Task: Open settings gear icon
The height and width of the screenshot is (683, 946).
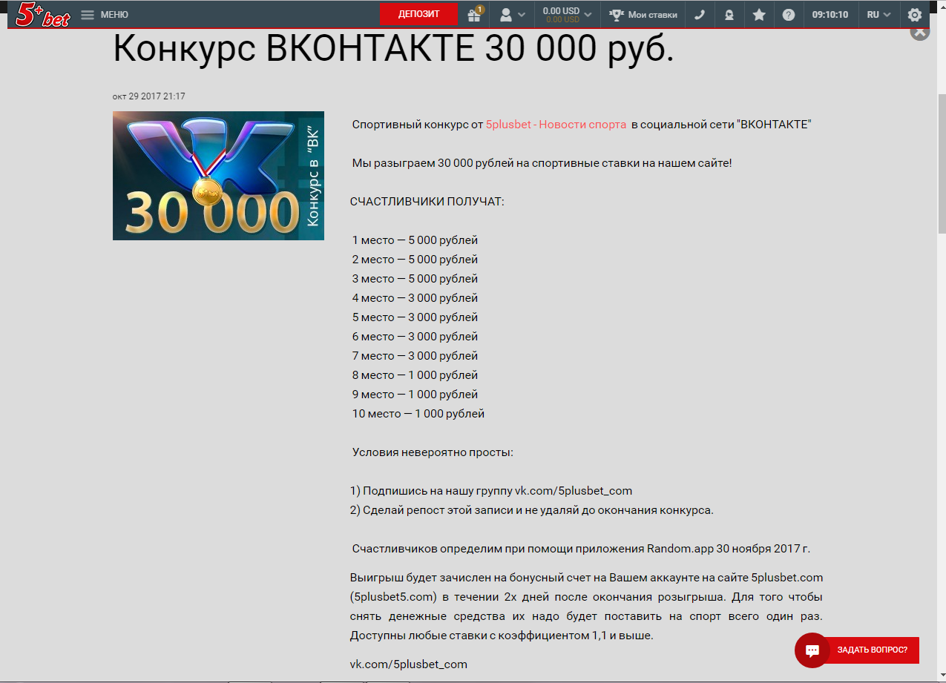Action: [915, 14]
